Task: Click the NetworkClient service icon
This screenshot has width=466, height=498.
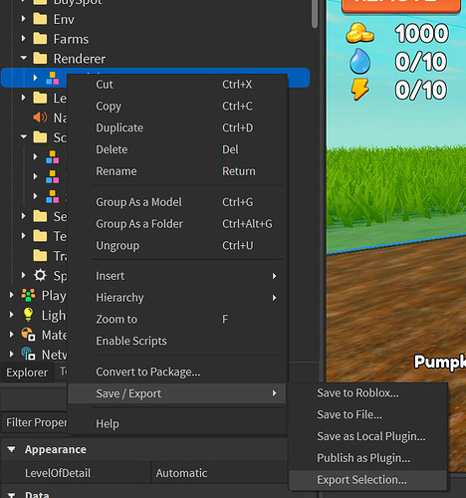Action: tap(28, 354)
